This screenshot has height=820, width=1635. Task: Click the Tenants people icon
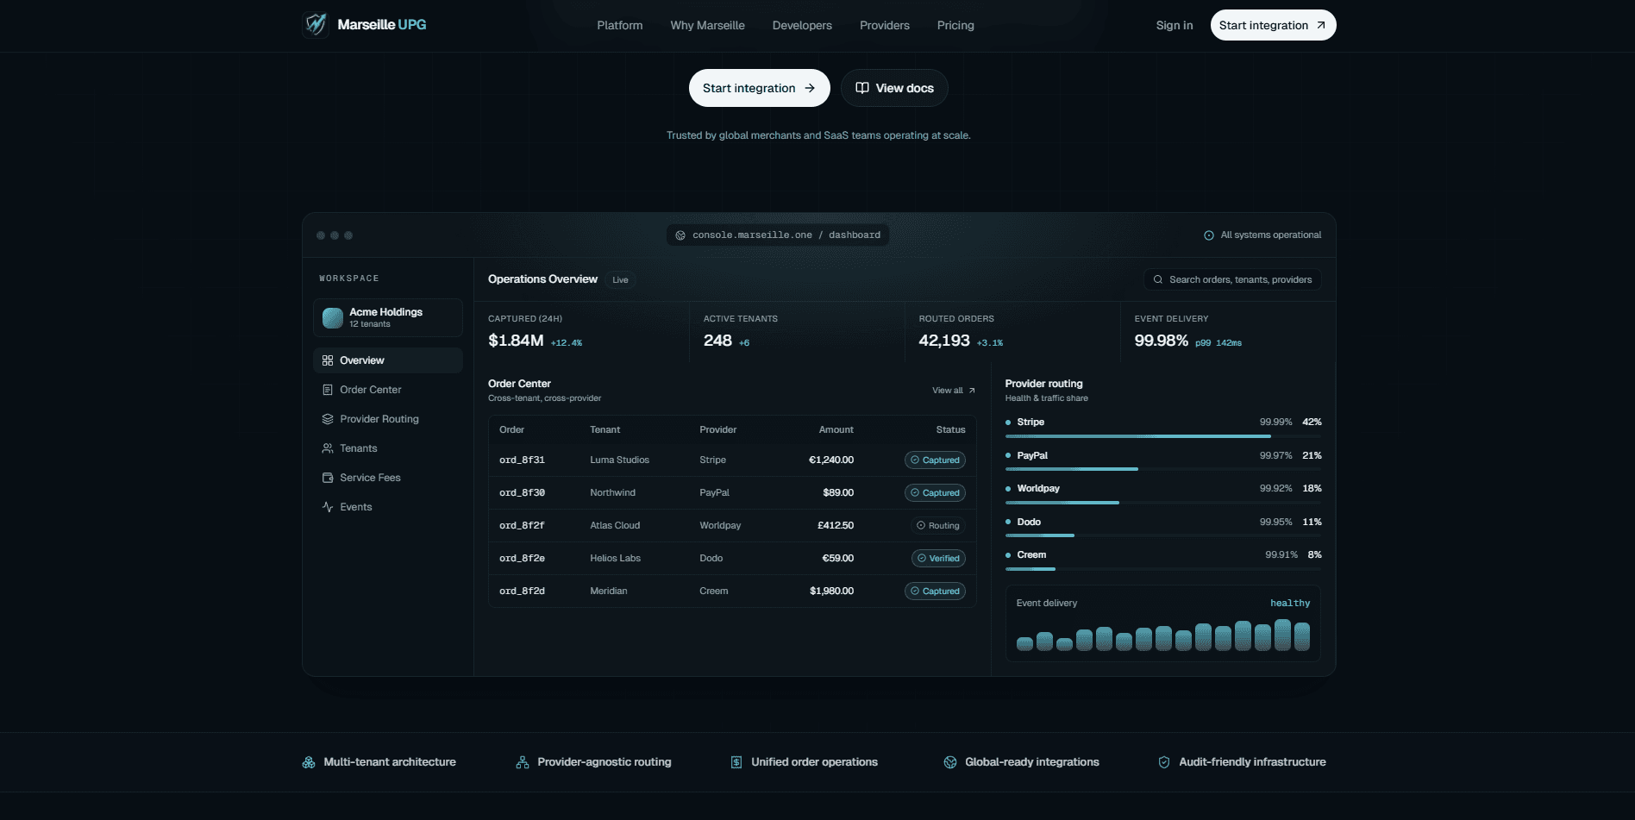328,448
